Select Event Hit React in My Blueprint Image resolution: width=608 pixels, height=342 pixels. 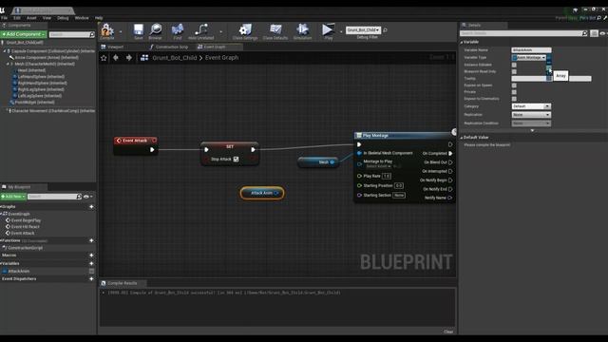tap(26, 226)
